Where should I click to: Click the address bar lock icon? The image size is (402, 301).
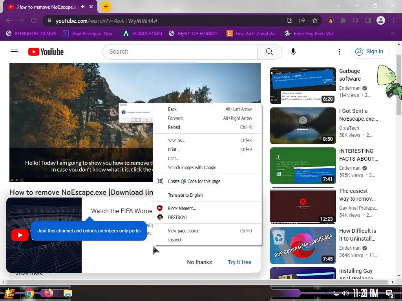[49, 20]
